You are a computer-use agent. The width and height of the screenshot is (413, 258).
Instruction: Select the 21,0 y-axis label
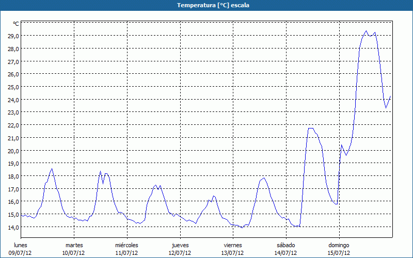pyautogui.click(x=13, y=138)
